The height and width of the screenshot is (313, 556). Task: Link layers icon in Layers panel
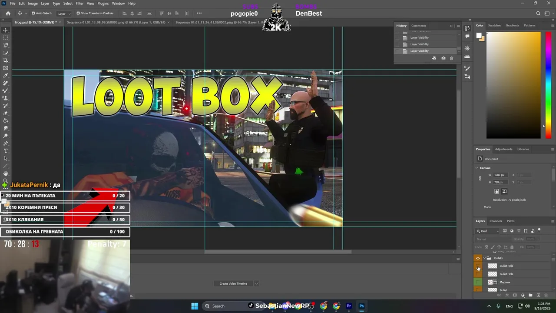(x=499, y=296)
